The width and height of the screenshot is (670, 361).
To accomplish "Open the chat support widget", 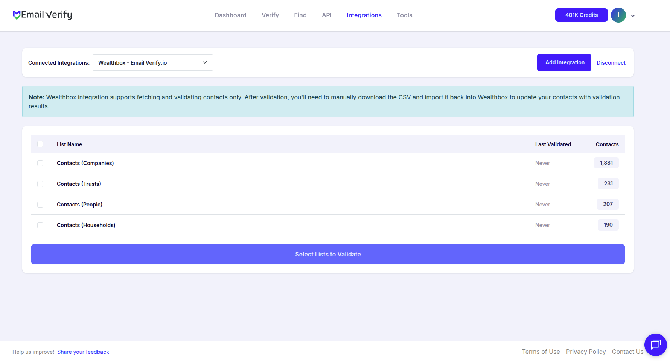I will pos(655,344).
